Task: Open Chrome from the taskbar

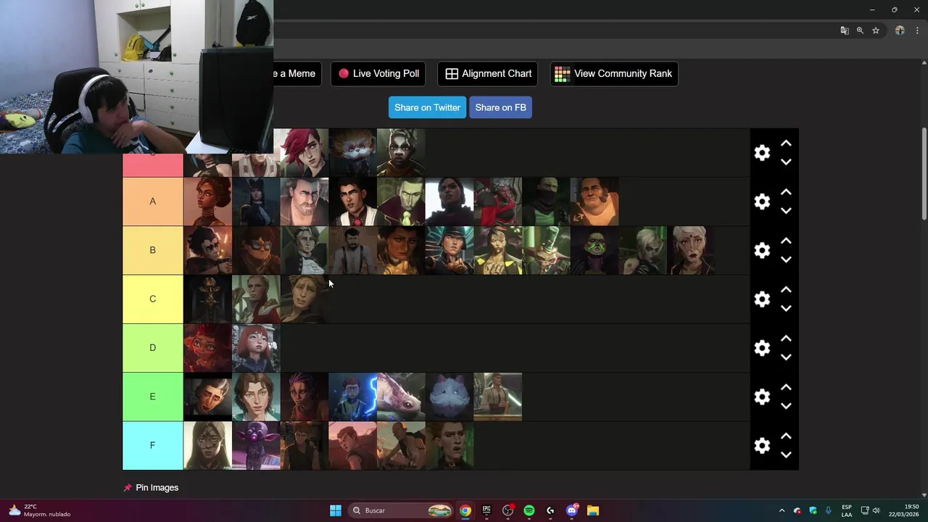Action: click(465, 510)
